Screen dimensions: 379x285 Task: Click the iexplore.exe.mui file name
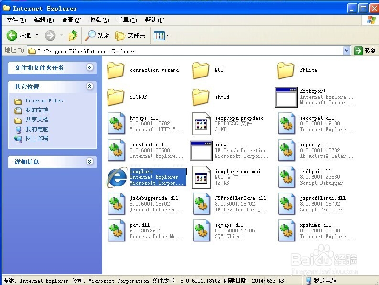pos(238,171)
